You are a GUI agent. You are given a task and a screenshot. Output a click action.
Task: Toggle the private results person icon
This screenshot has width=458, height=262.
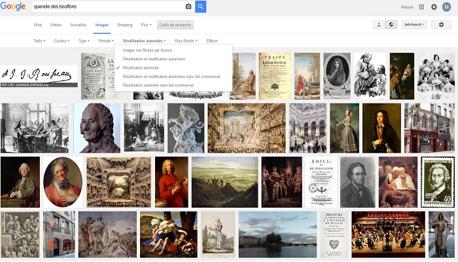coord(379,25)
